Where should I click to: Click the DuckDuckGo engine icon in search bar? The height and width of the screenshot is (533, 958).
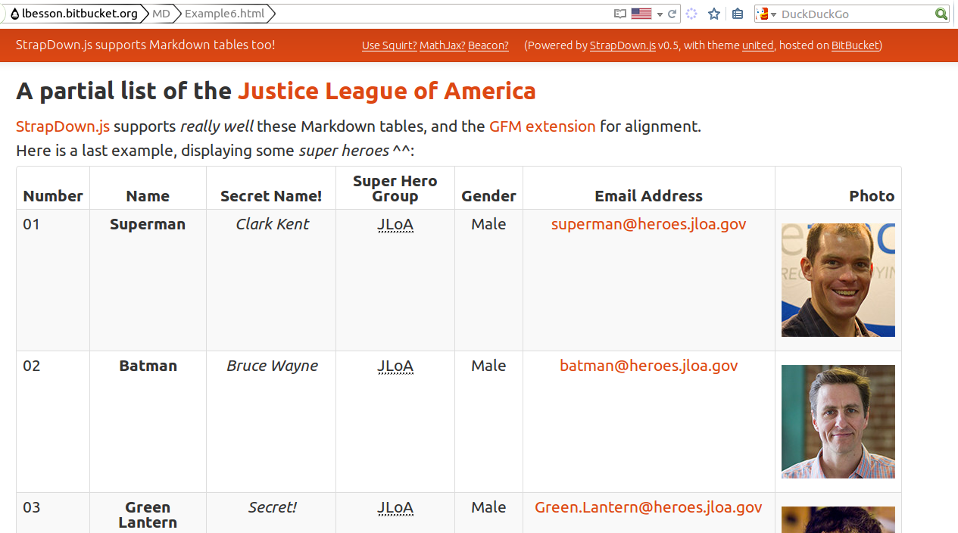(x=763, y=13)
